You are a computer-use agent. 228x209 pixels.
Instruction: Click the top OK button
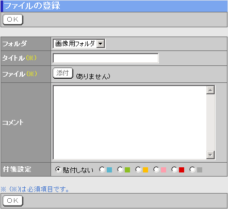point(13,20)
